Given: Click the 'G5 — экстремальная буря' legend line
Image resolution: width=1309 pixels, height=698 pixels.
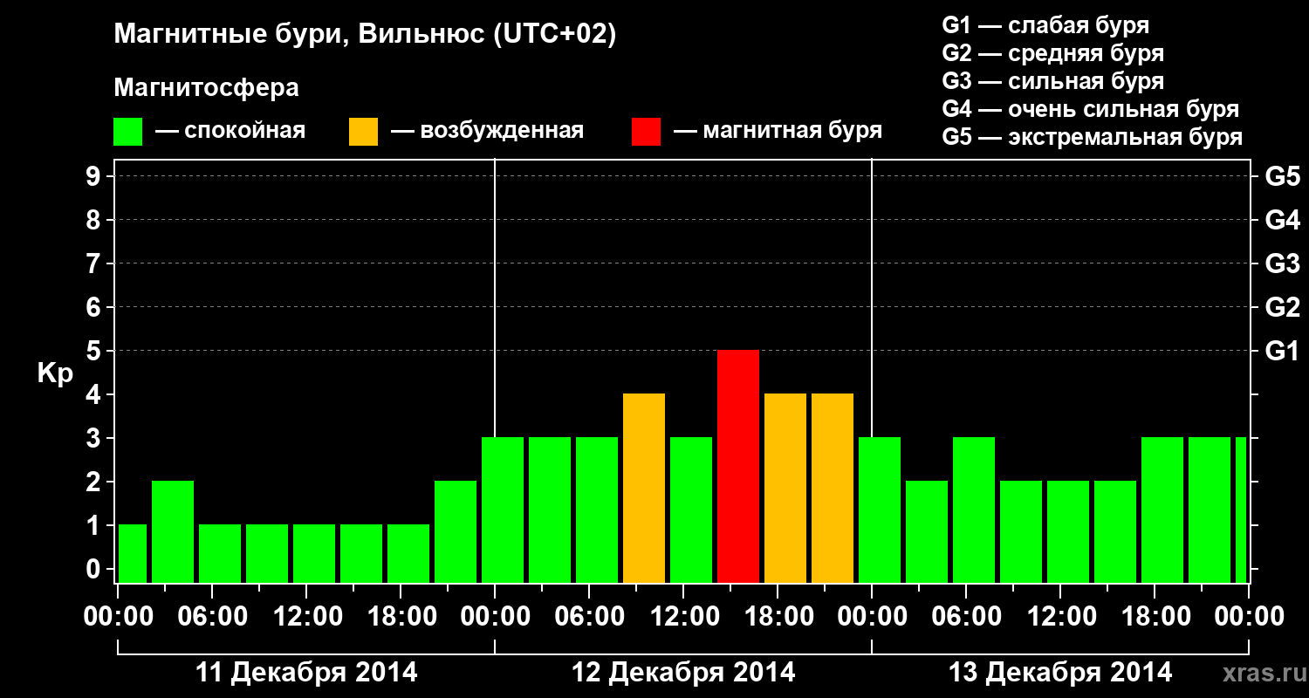Looking at the screenshot, I should [1093, 137].
